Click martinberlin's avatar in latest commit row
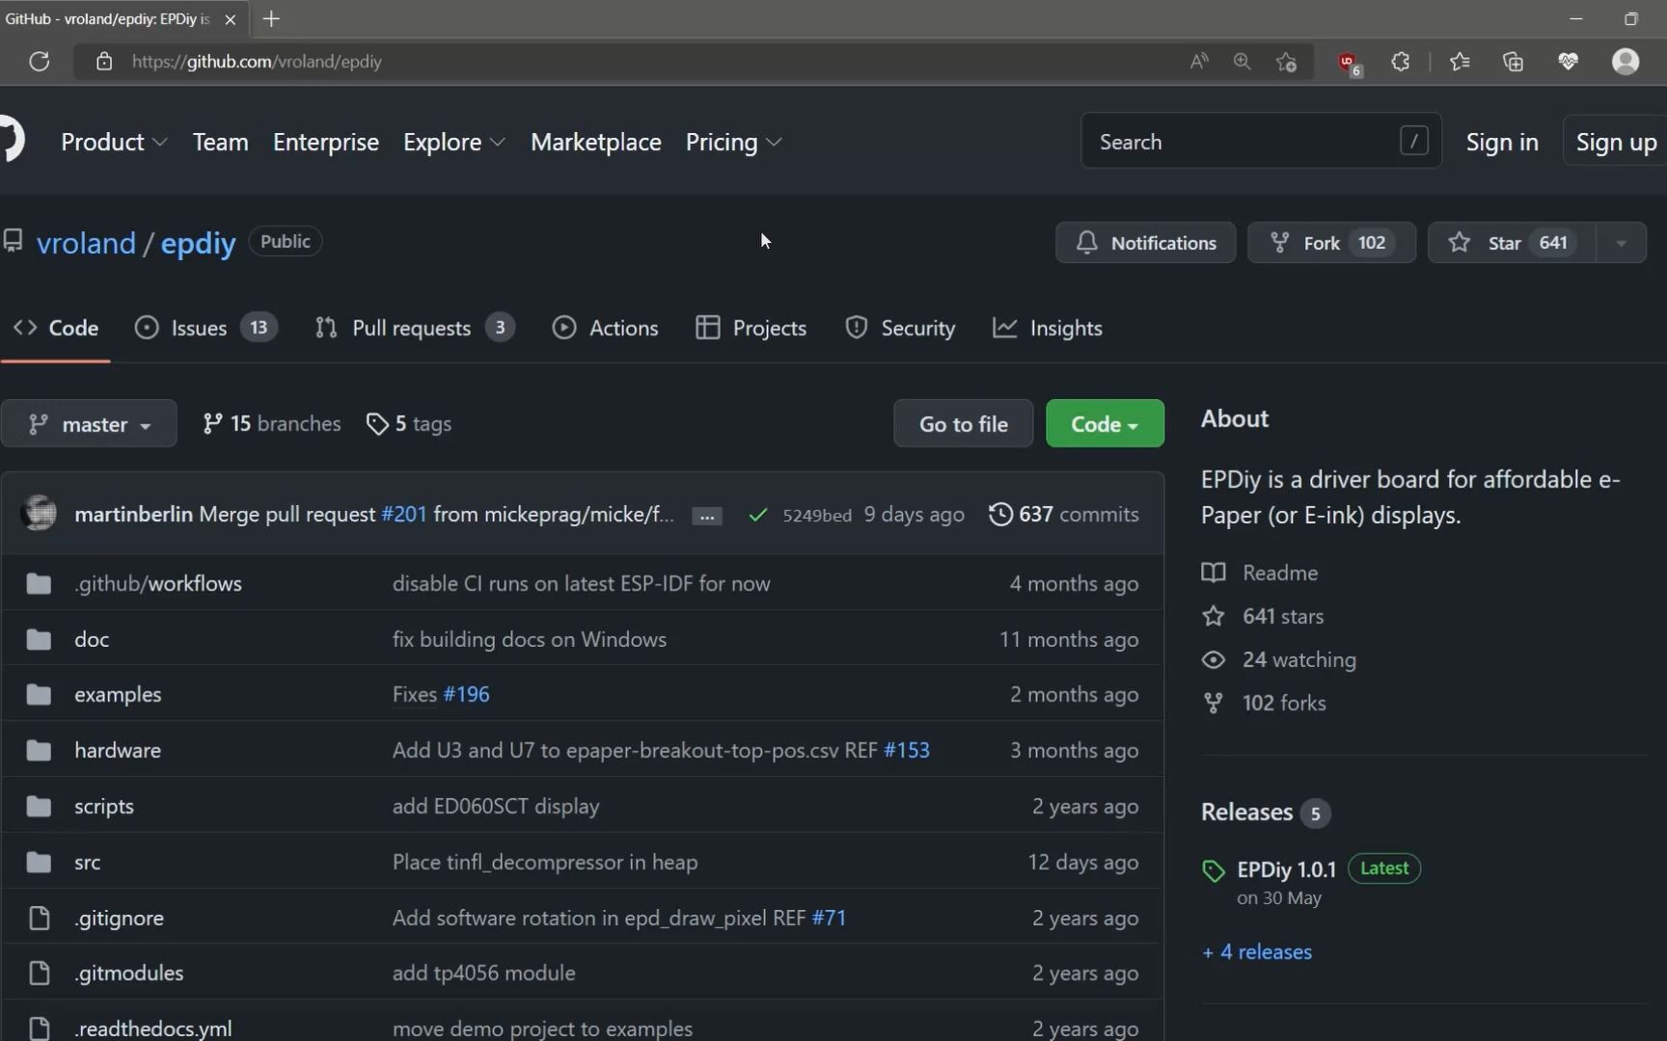 [39, 513]
